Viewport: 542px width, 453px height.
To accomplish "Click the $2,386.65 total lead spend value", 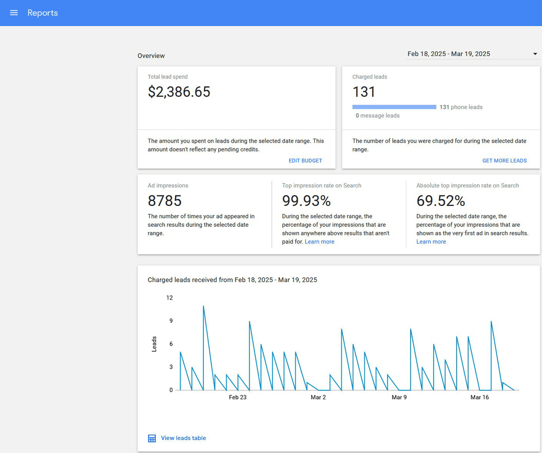I will [179, 92].
